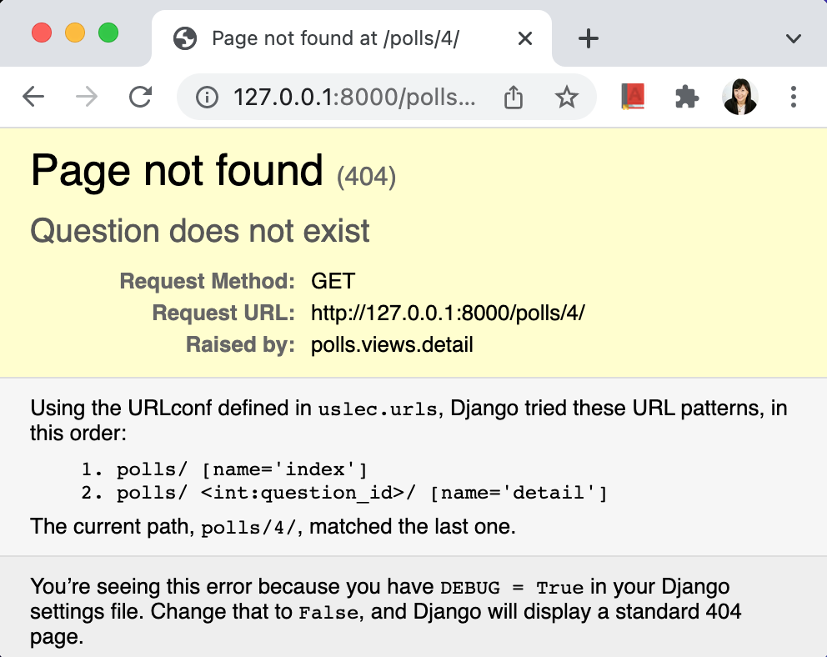Click the '(404)' status code text
827x657 pixels.
(366, 177)
